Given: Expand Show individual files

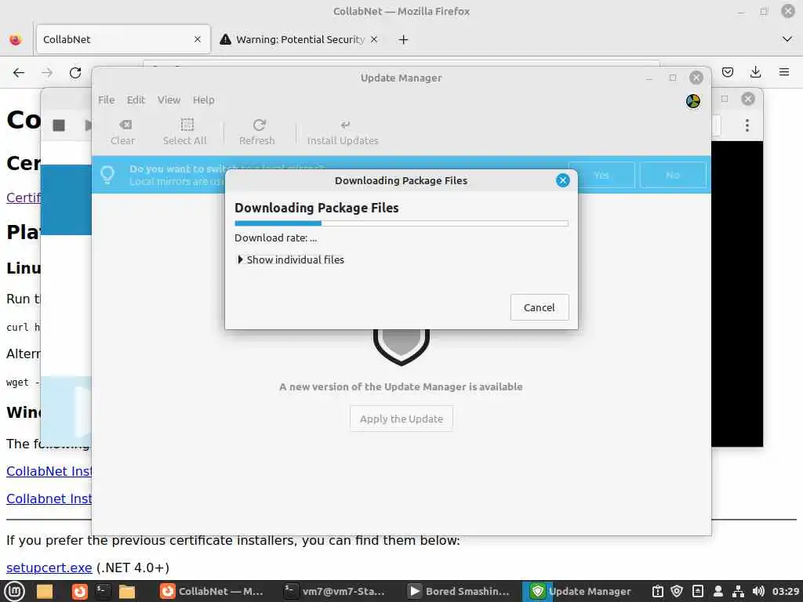Looking at the screenshot, I should 290,259.
